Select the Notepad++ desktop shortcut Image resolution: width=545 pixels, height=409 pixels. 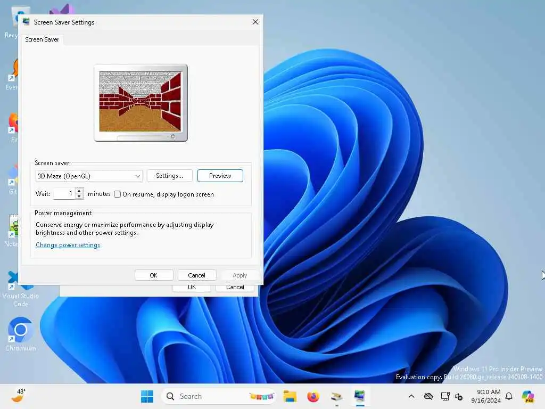12,230
